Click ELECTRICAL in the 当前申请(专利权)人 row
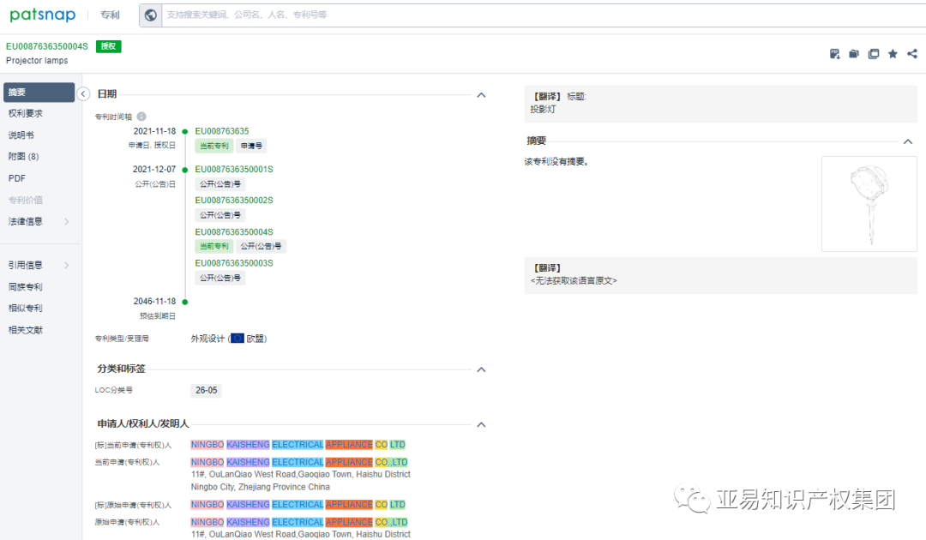The image size is (926, 540). [298, 462]
